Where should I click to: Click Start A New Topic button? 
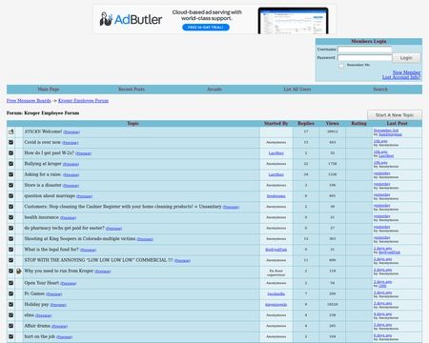[x=395, y=115]
